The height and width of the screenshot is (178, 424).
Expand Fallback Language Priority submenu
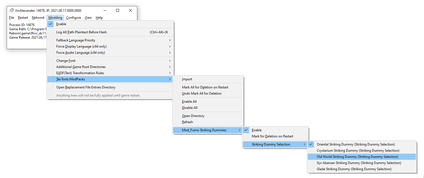click(x=76, y=40)
